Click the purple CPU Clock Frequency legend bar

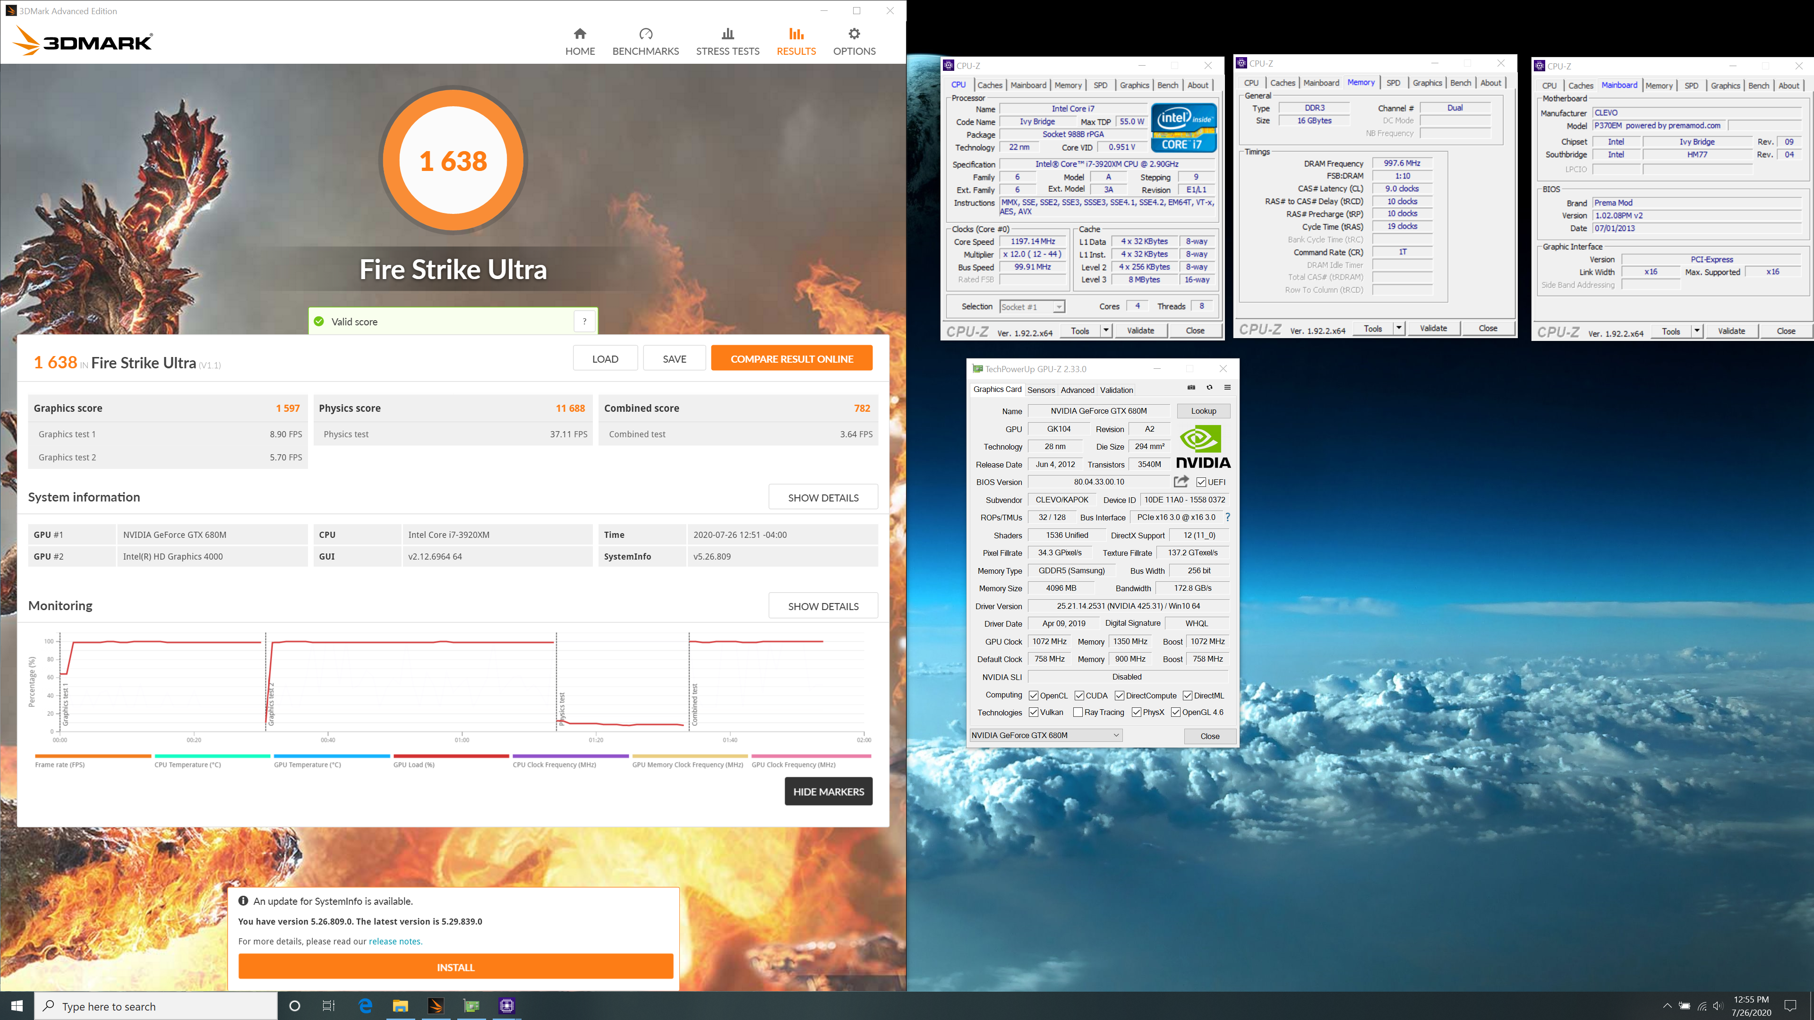(x=570, y=756)
